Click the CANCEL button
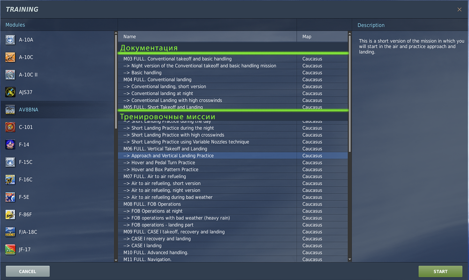469x280 pixels. pyautogui.click(x=28, y=272)
